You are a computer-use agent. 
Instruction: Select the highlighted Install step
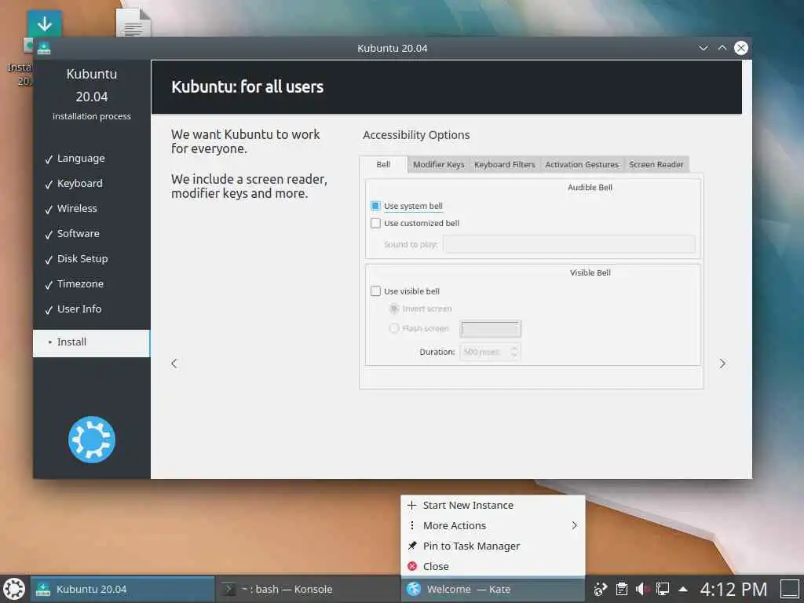(x=91, y=342)
